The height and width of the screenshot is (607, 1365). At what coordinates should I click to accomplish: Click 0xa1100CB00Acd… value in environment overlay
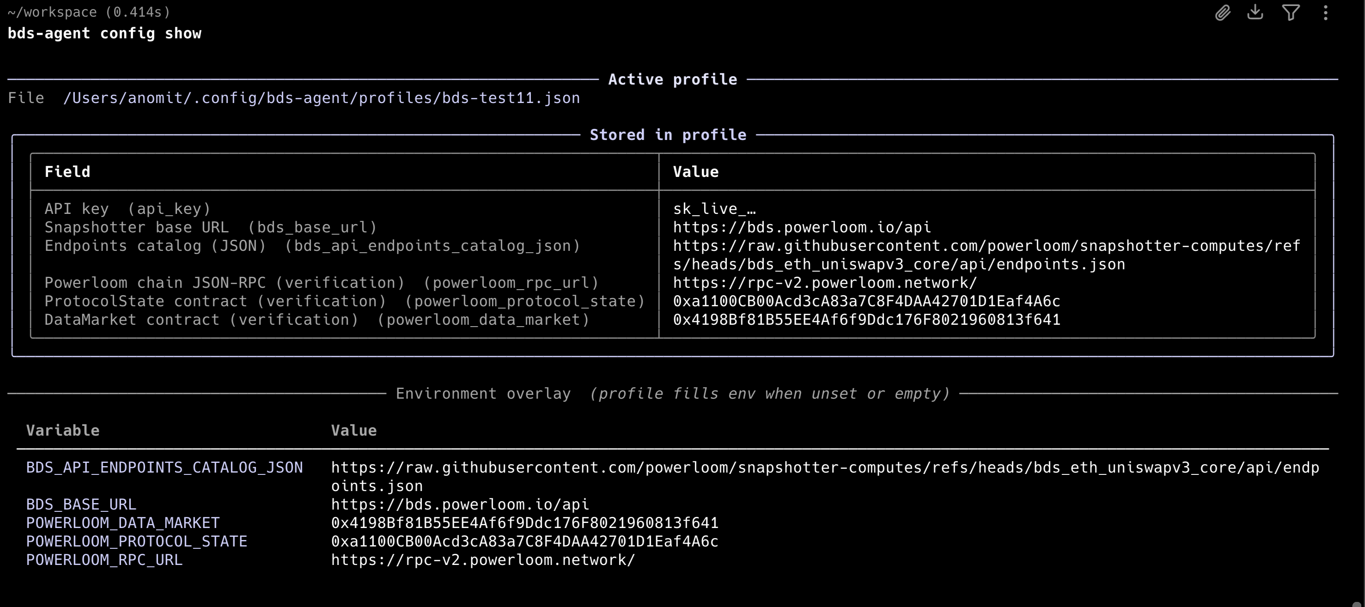click(x=524, y=541)
